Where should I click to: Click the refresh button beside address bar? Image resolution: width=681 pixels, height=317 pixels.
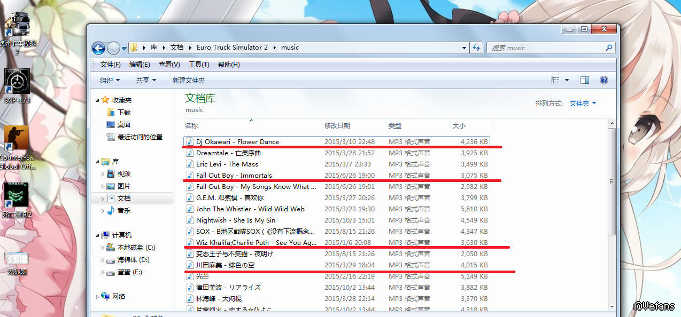point(477,47)
